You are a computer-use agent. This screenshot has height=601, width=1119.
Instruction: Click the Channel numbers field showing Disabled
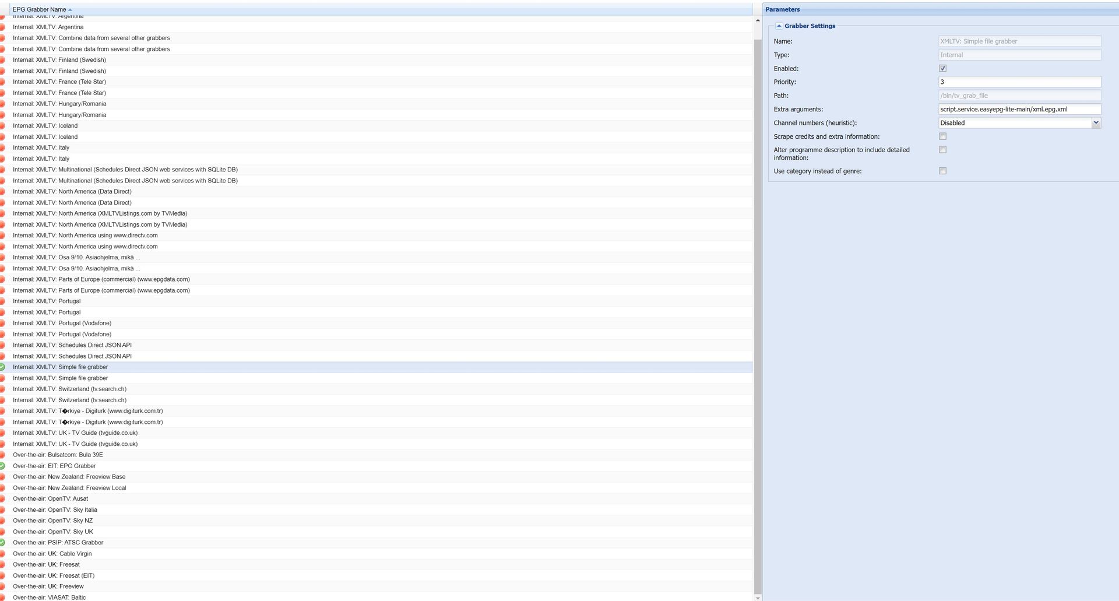point(1015,123)
